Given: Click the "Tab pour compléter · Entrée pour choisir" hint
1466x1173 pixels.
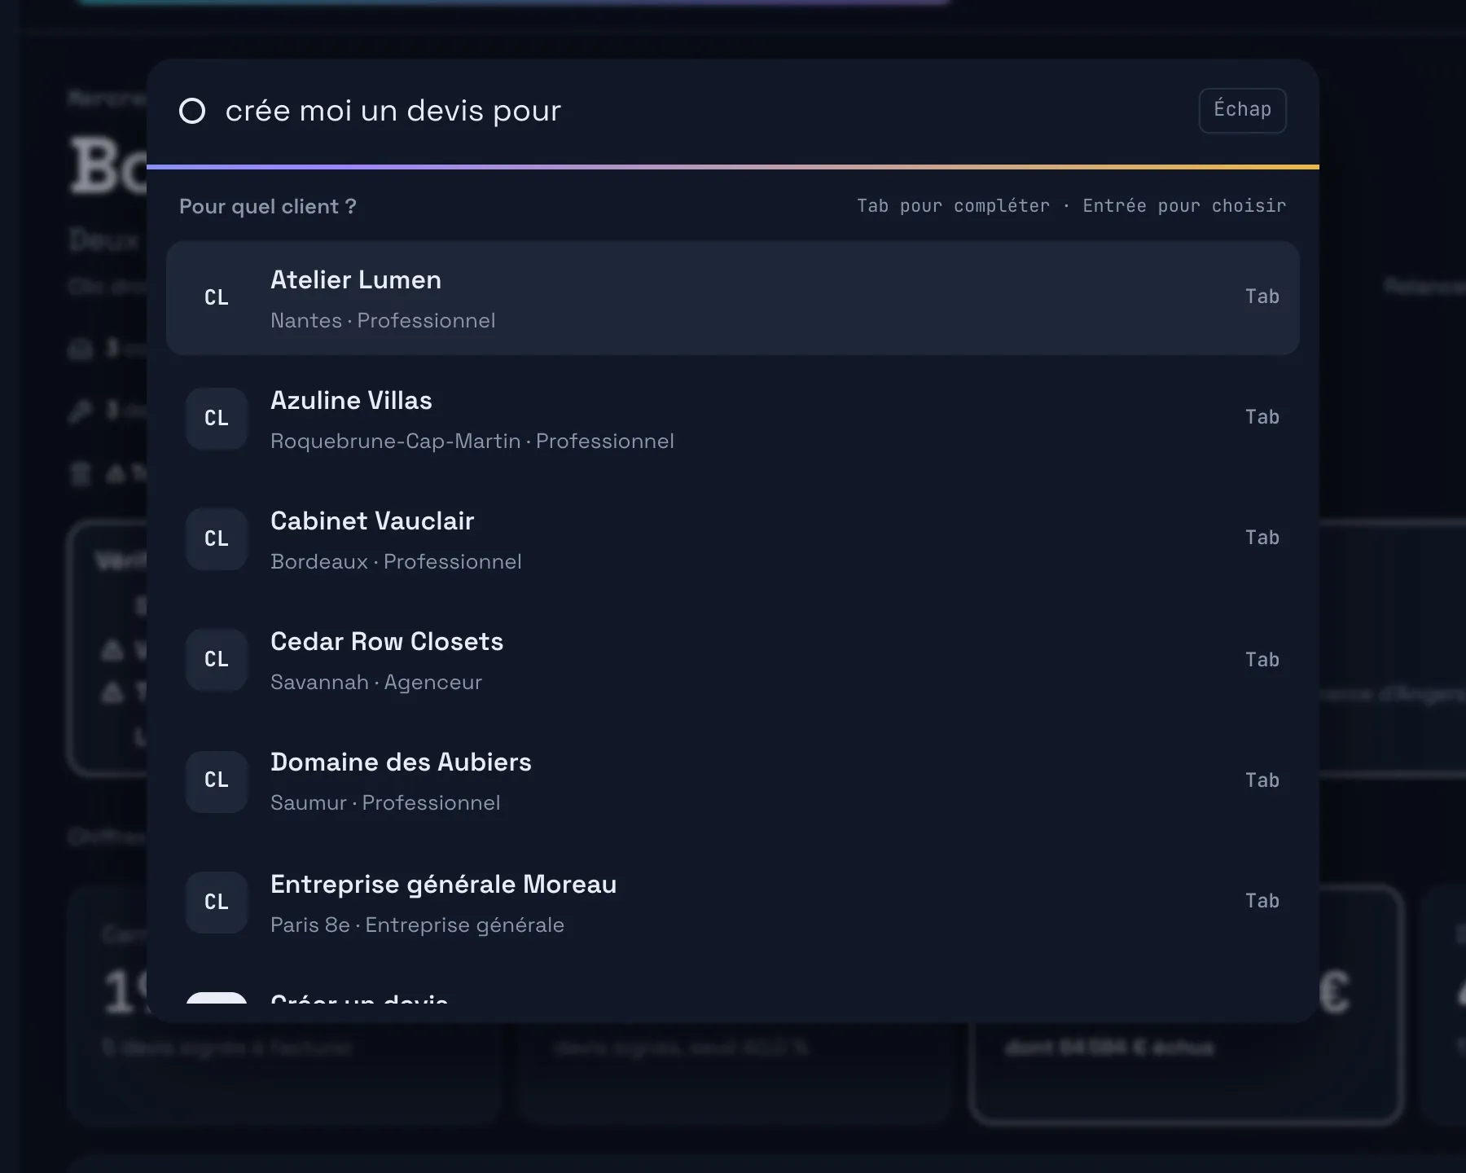Looking at the screenshot, I should [x=1072, y=206].
